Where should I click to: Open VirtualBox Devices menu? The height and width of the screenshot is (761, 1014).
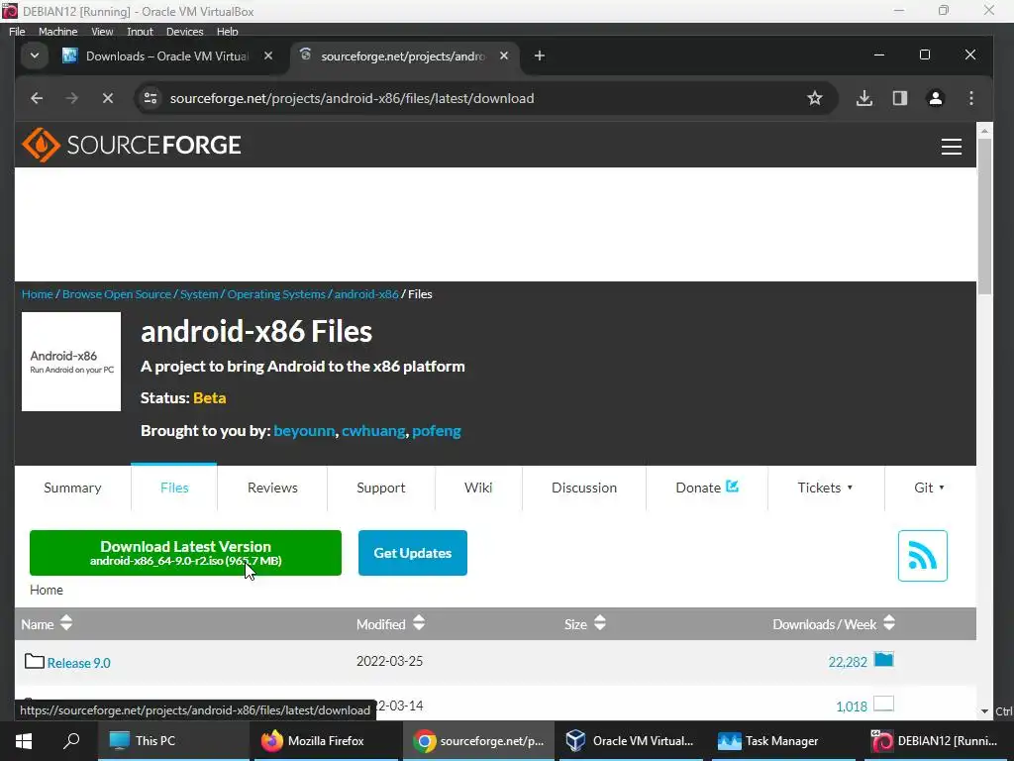(x=184, y=32)
